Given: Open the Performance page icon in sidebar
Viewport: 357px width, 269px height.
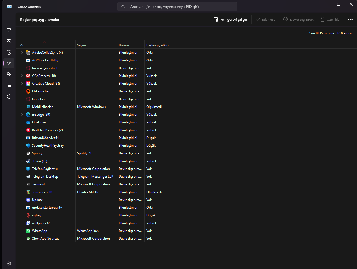Looking at the screenshot, I should point(9,41).
